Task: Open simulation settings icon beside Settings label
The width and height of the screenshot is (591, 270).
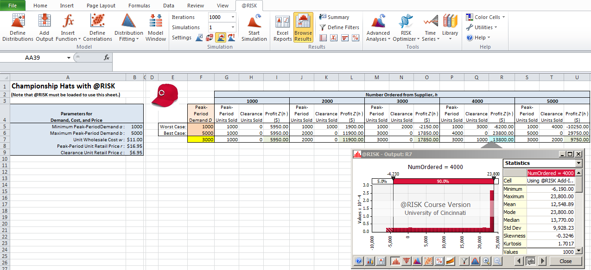Action: coord(198,38)
